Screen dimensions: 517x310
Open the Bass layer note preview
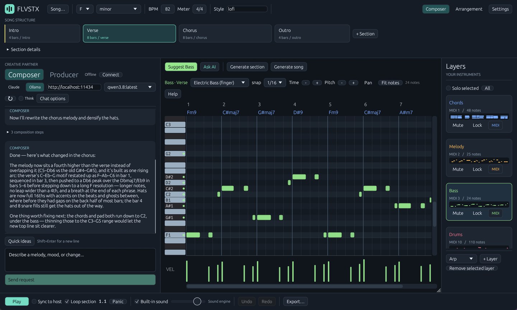click(479, 205)
